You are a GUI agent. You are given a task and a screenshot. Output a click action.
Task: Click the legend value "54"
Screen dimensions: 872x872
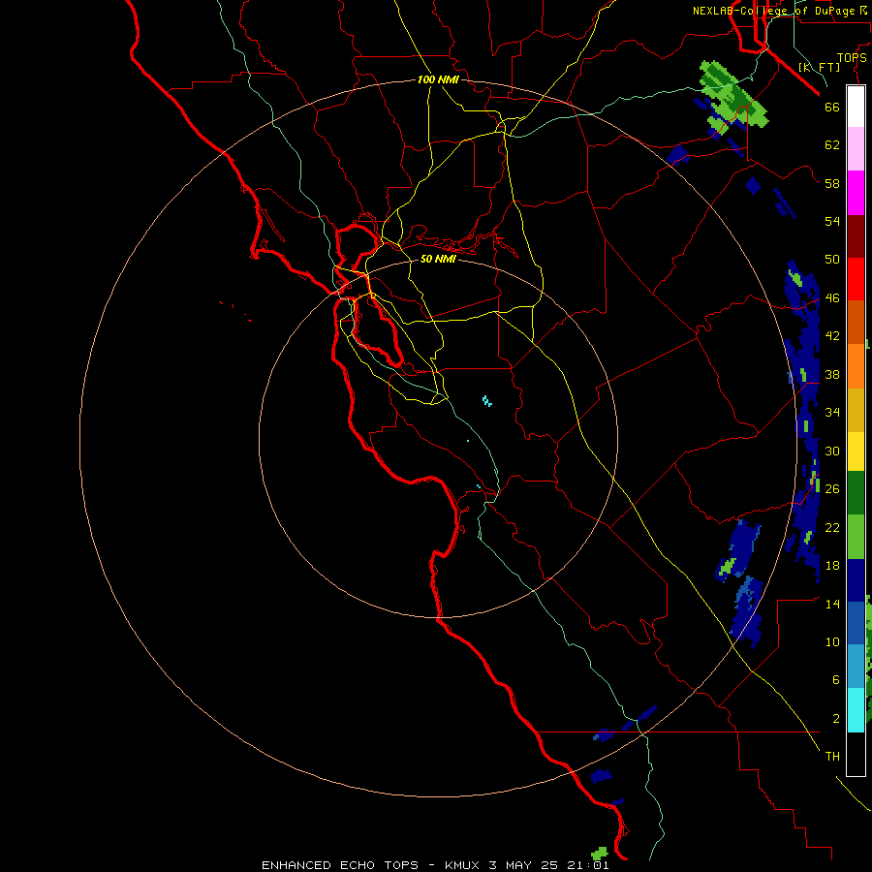point(832,221)
